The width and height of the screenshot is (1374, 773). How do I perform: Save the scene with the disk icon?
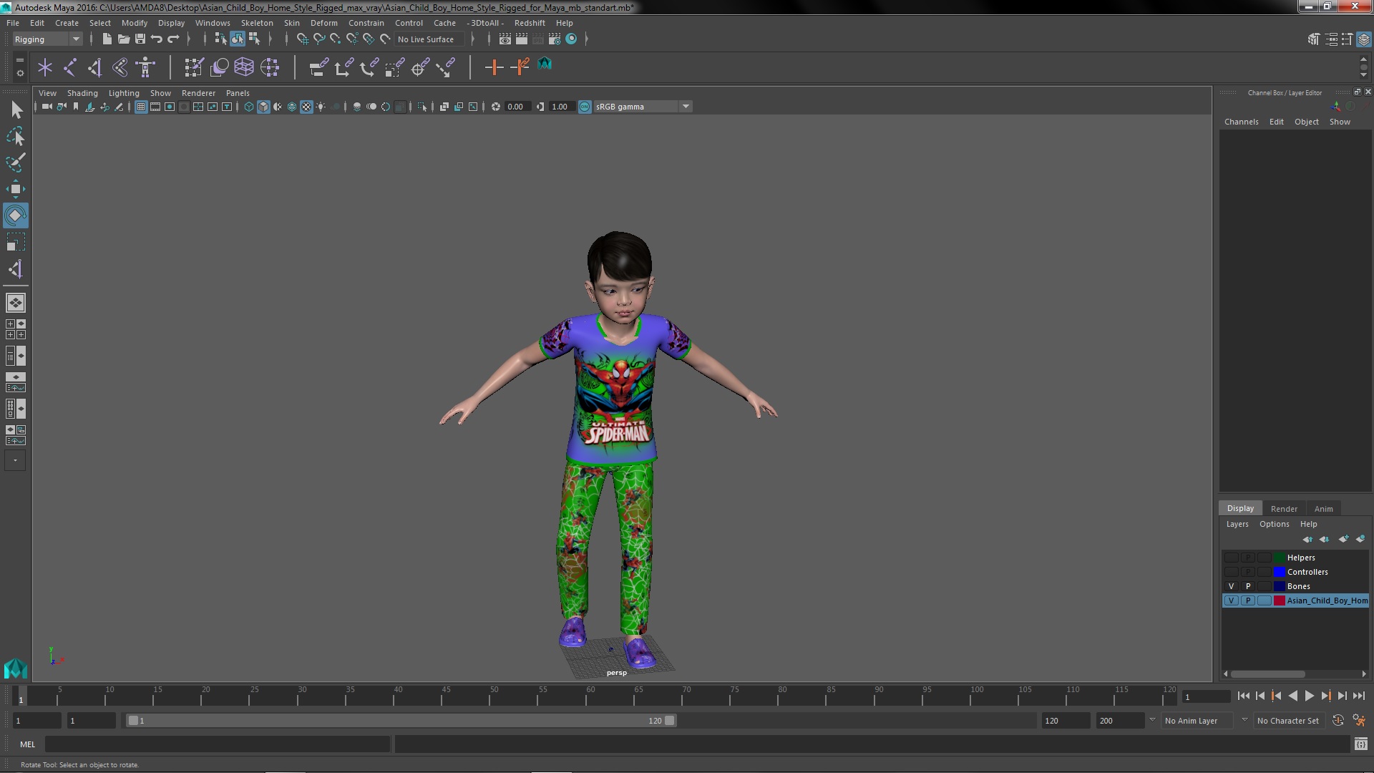tap(140, 39)
